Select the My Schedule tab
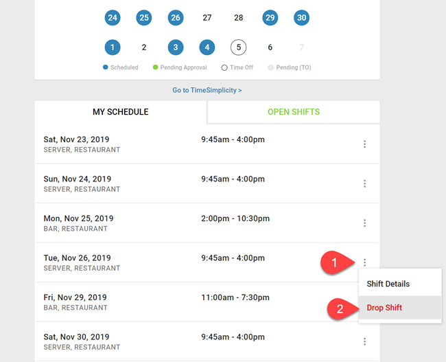The height and width of the screenshot is (362, 446). pyautogui.click(x=121, y=112)
